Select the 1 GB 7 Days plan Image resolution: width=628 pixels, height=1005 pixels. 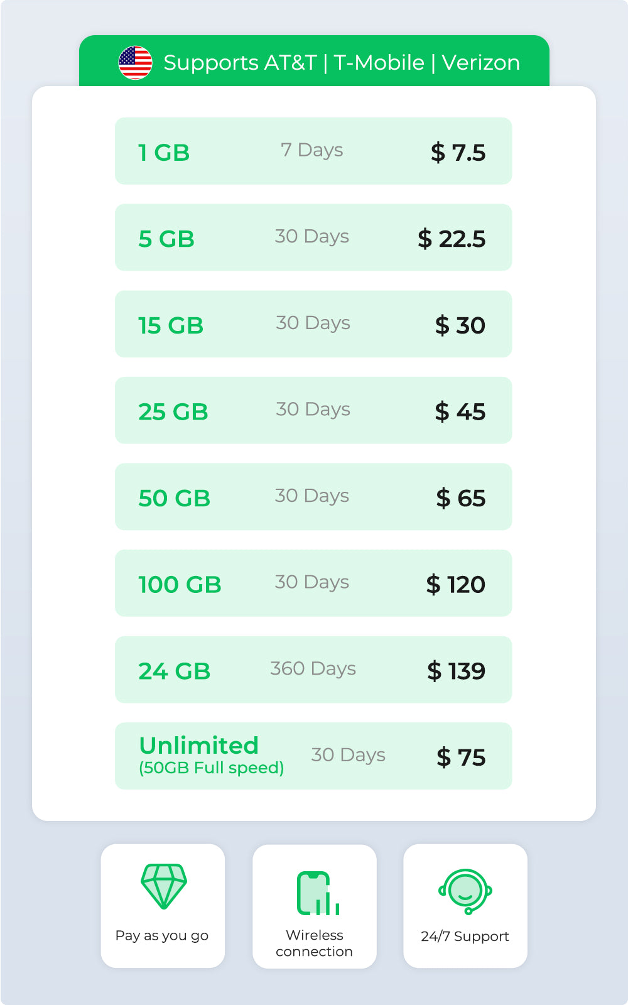pos(313,151)
